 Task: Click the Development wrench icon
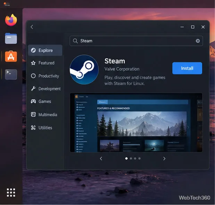coord(33,89)
